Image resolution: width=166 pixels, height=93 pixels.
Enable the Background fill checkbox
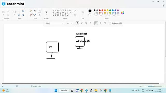pos(110,23)
